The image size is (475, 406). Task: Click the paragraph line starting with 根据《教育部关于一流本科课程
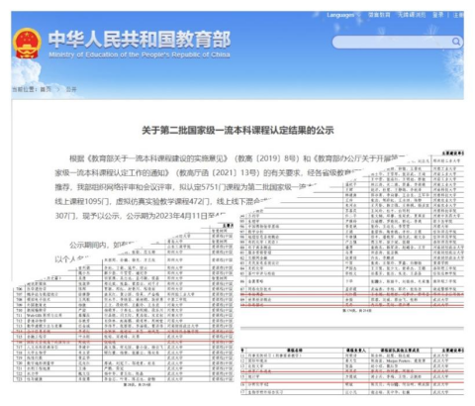(x=238, y=158)
